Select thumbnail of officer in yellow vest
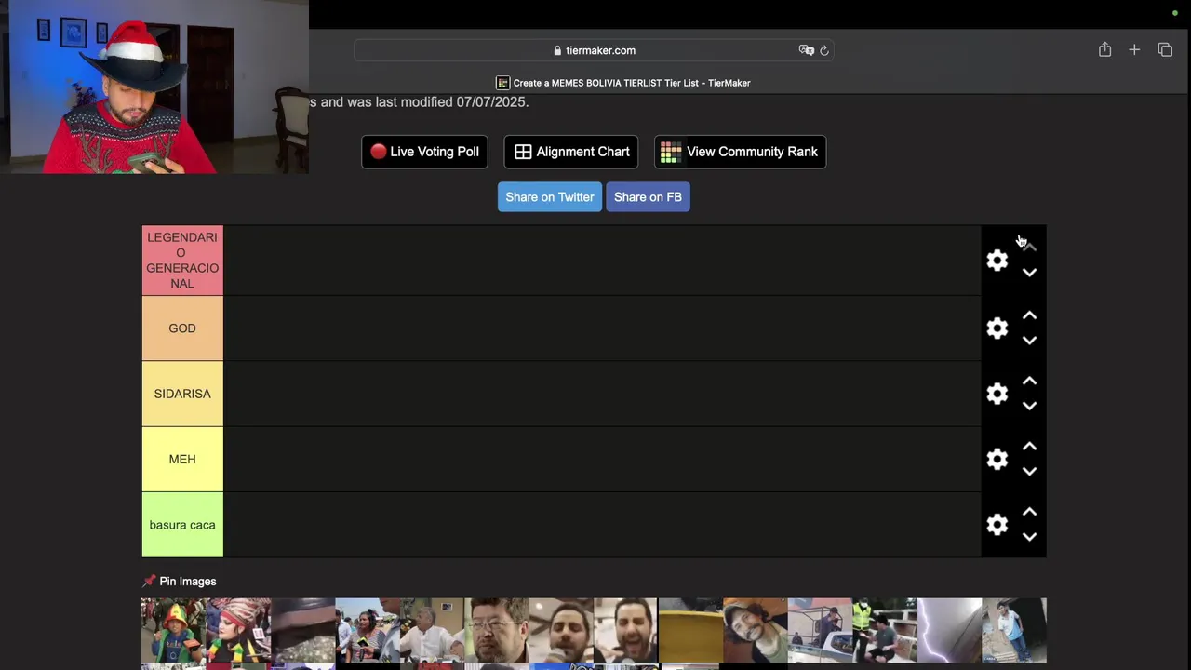Screen dimensions: 1191x670 (x=884, y=630)
